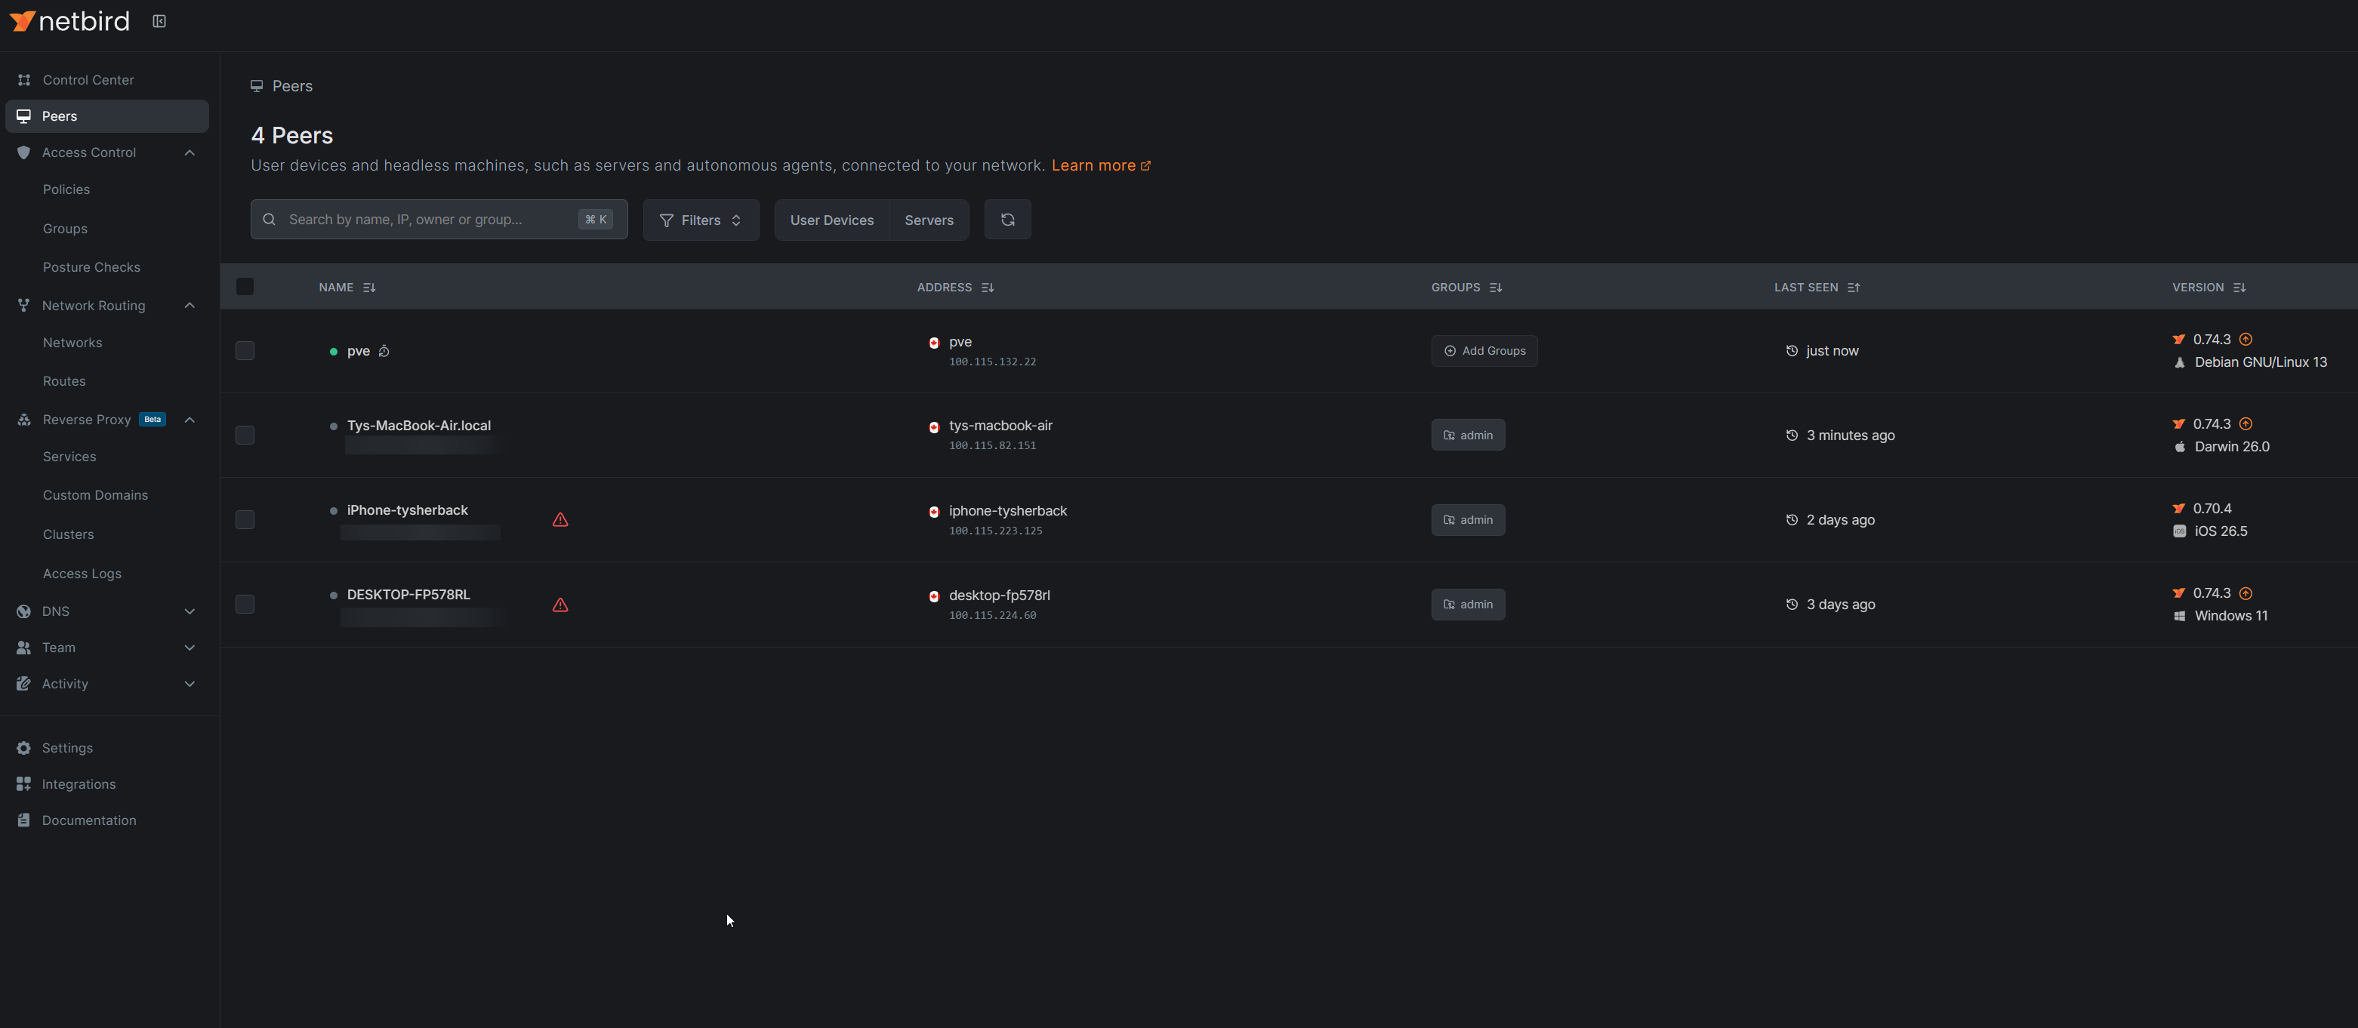The width and height of the screenshot is (2358, 1028).
Task: Expand the DNS section chevron
Action: [x=190, y=611]
